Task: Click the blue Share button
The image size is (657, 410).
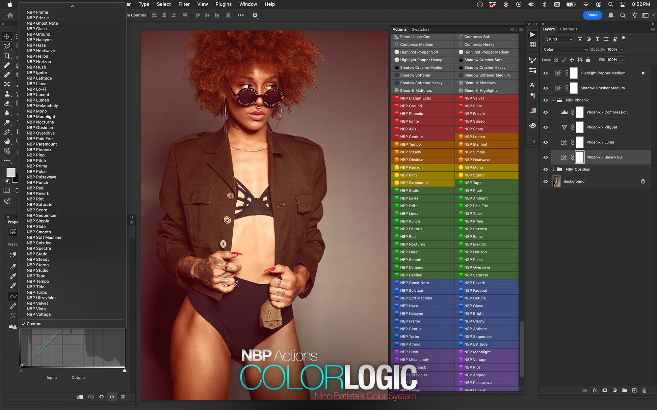Action: pyautogui.click(x=592, y=15)
